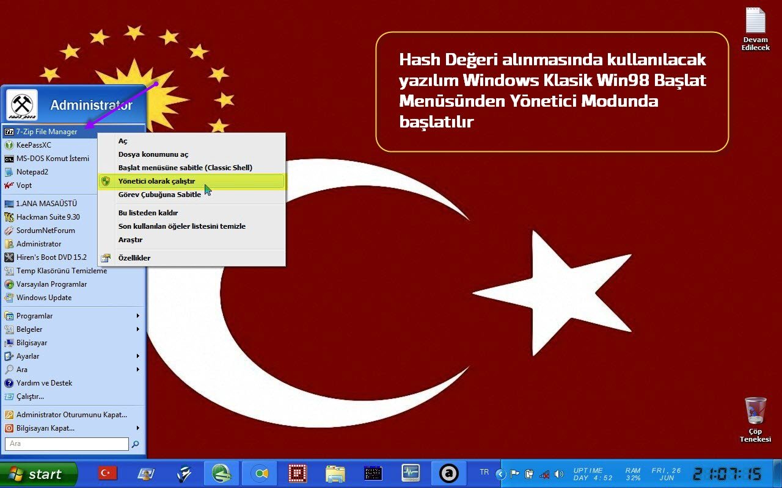The image size is (782, 488).
Task: Open Yardım ve Destek
Action: (73, 383)
